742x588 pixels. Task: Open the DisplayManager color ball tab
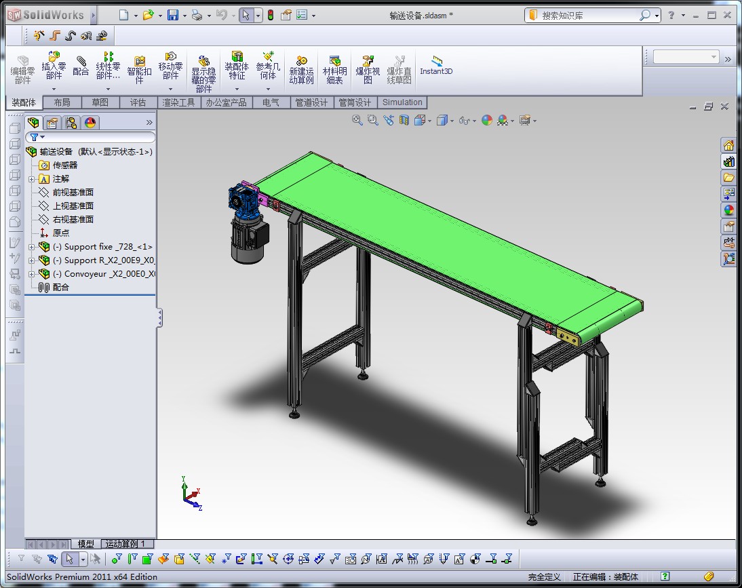[x=90, y=123]
